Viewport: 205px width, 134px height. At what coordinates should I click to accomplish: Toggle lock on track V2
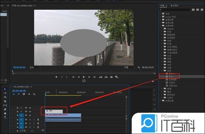(x=17, y=112)
